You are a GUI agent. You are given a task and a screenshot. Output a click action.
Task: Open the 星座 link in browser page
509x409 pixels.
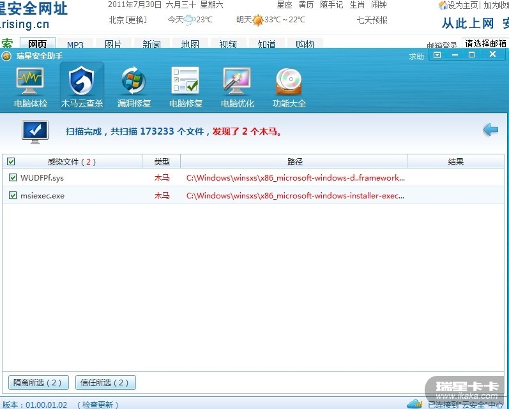284,5
